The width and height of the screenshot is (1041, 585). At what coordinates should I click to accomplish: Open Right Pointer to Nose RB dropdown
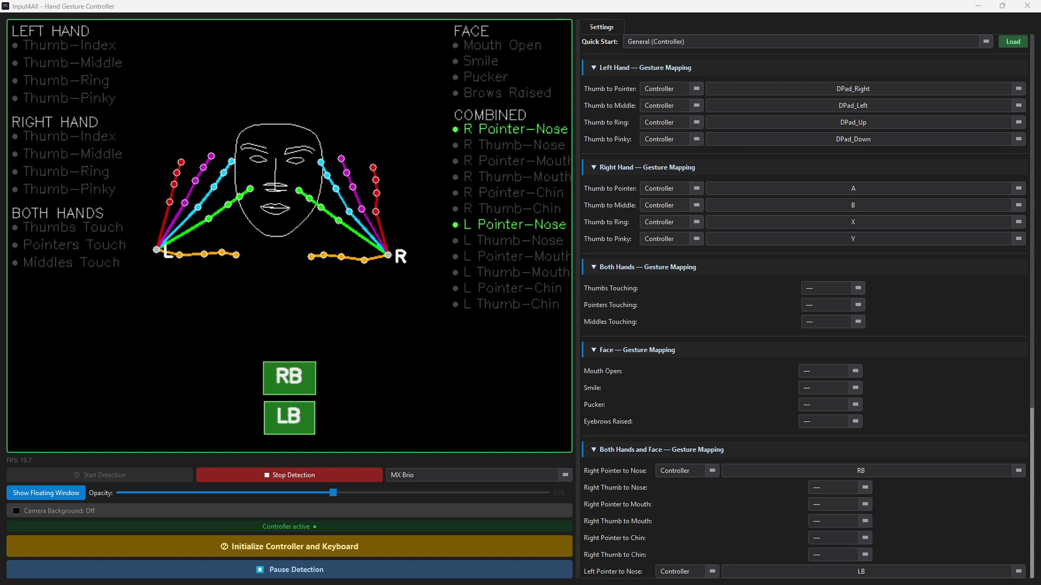(873, 471)
